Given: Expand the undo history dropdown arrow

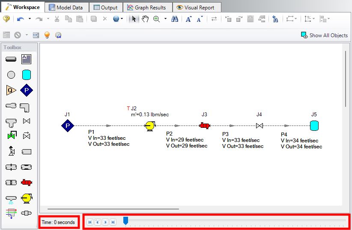Looking at the screenshot, I should click(x=30, y=19).
